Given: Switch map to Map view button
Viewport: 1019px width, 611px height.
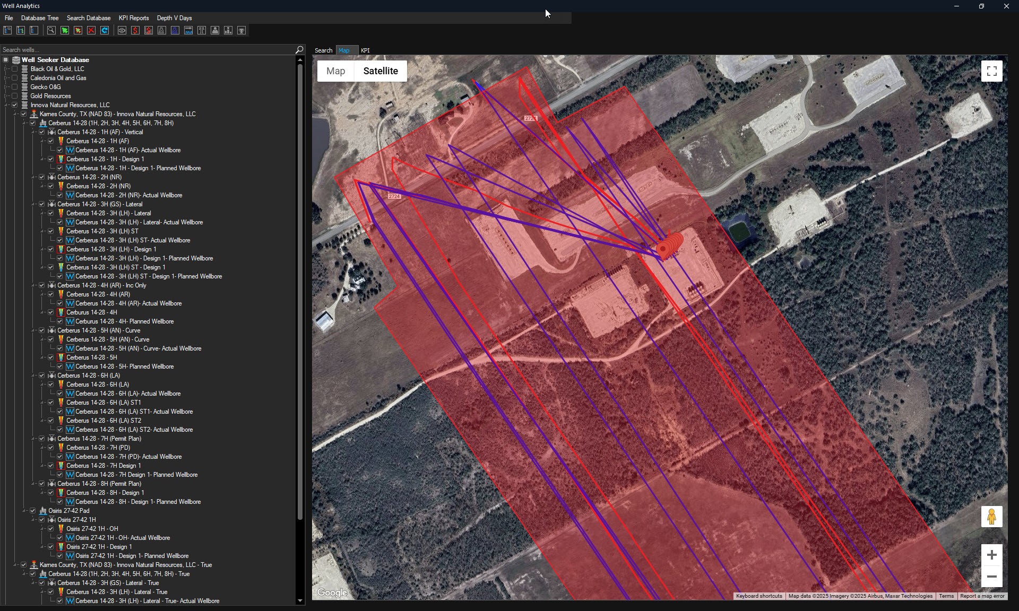Looking at the screenshot, I should tap(335, 71).
